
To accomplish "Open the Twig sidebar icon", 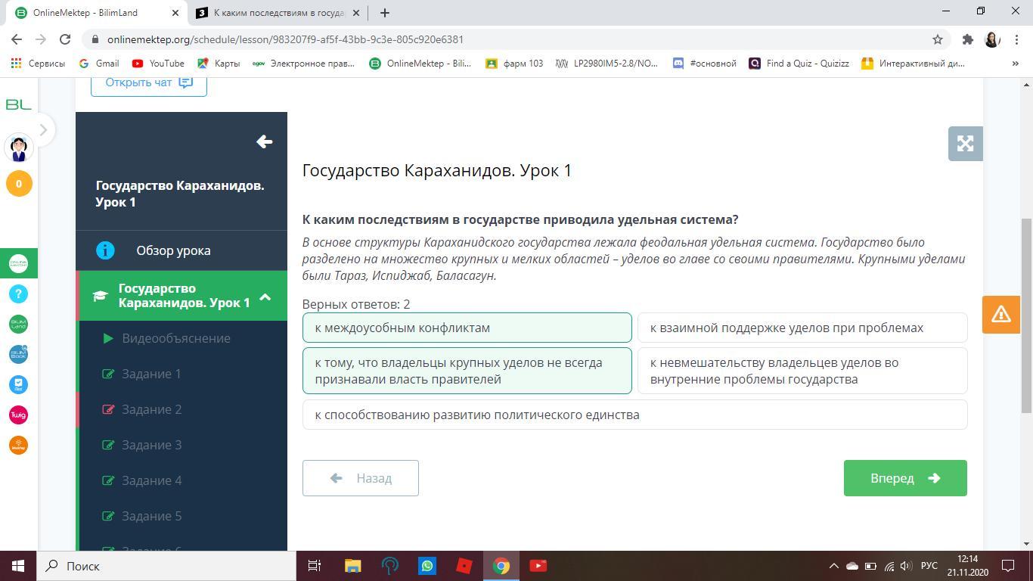I will click(x=19, y=415).
